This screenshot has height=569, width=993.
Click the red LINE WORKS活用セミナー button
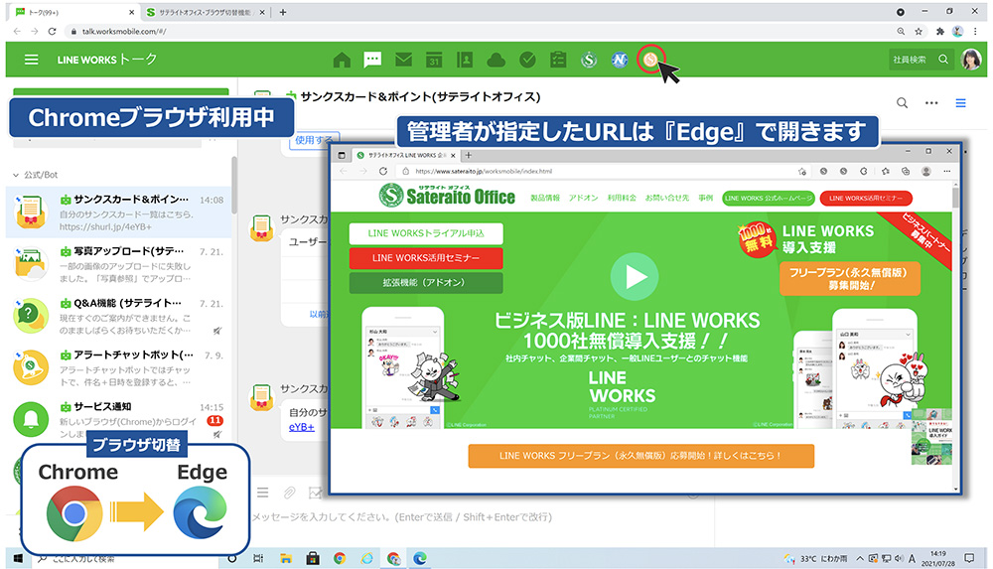coord(426,258)
